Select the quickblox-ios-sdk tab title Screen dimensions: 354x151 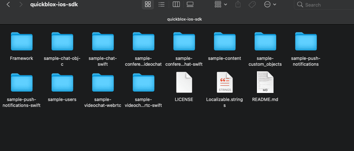[x=185, y=19]
